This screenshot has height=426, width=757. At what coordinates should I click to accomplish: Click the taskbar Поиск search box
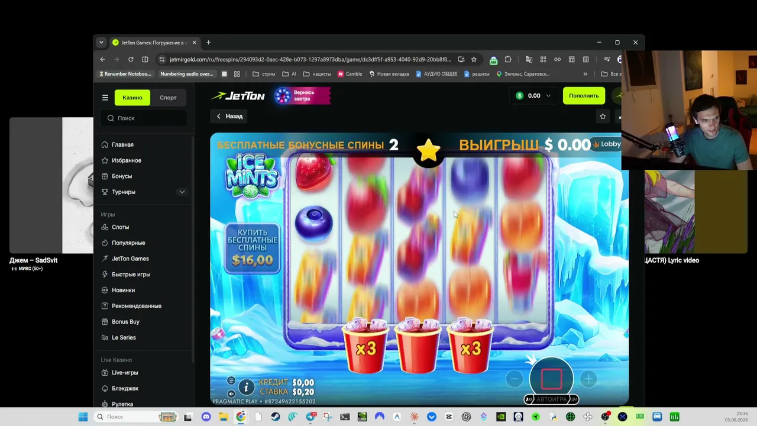click(136, 417)
